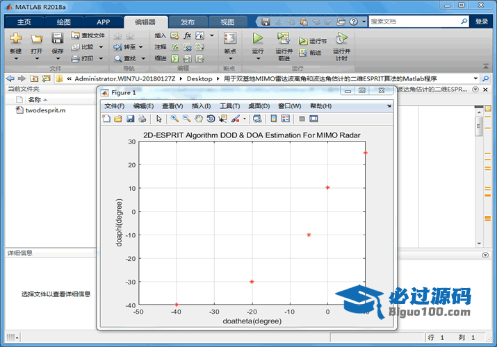
Task: Switch to the APP tab
Action: tap(104, 22)
